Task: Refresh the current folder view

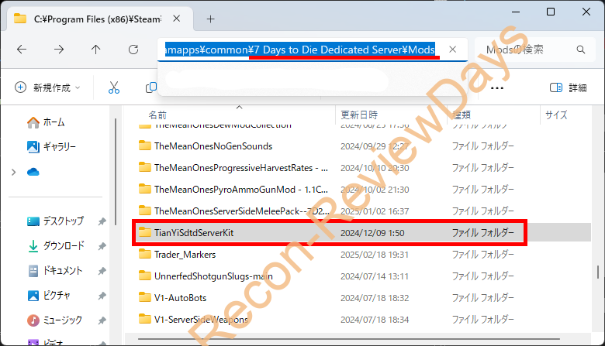Action: pos(133,50)
